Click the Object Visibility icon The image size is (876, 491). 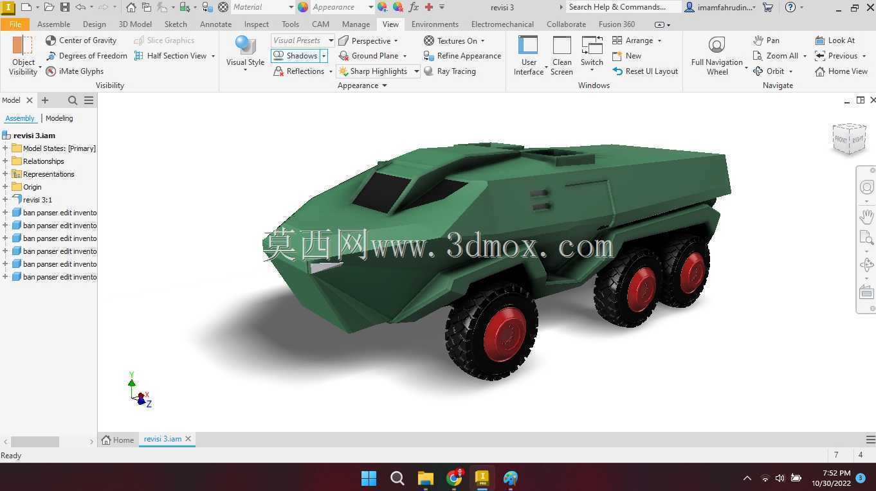[x=23, y=46]
